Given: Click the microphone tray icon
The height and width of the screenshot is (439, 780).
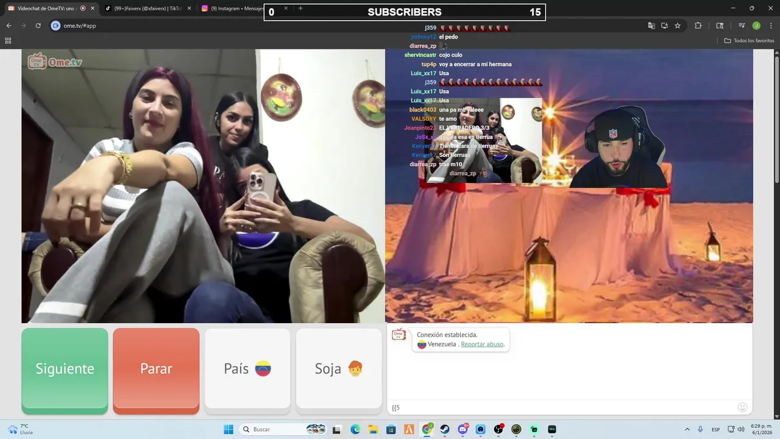Looking at the screenshot, I should pyautogui.click(x=701, y=429).
